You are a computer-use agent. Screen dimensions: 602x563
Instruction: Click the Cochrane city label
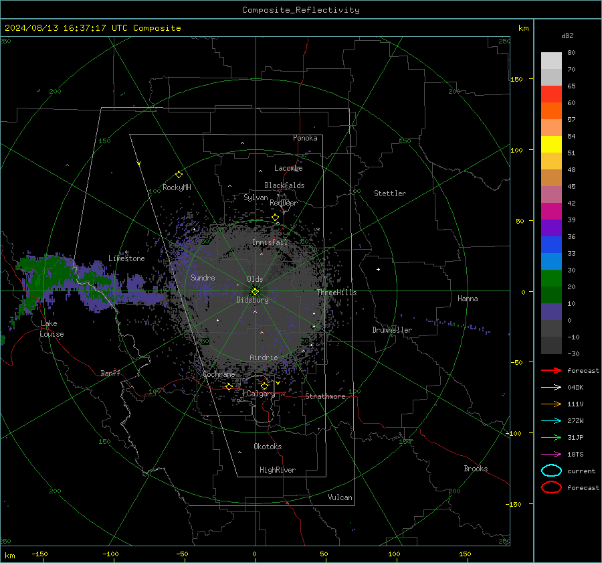pyautogui.click(x=219, y=374)
